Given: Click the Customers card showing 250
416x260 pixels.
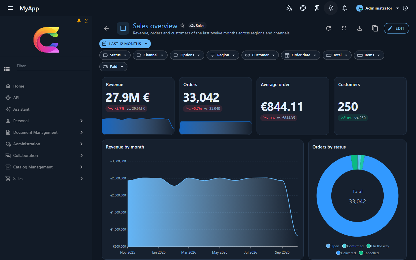Looking at the screenshot, I should pos(370,106).
